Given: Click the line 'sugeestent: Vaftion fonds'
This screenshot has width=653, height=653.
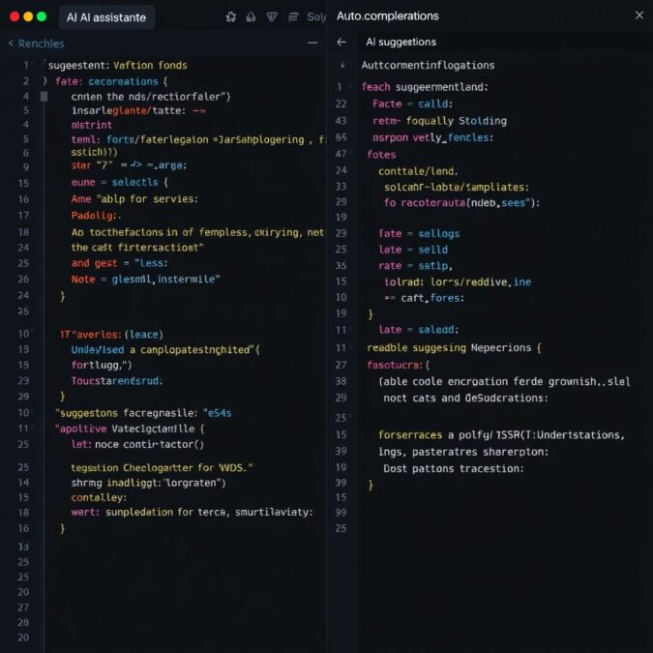Looking at the screenshot, I should point(117,66).
